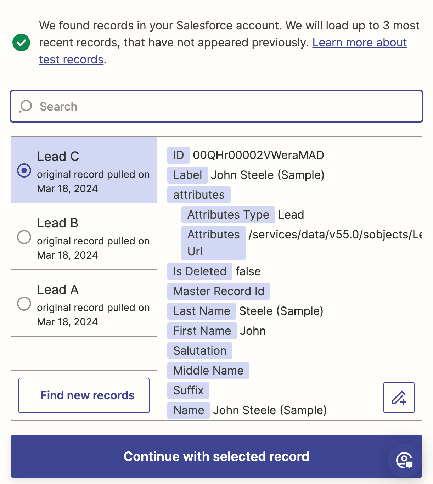This screenshot has height=484, width=433.
Task: Focus the Search input field
Action: (216, 106)
